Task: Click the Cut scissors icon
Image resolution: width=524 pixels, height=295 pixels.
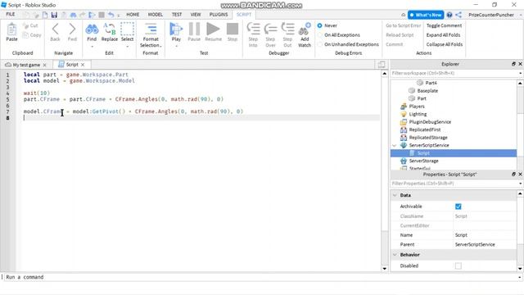Action: tap(25, 25)
